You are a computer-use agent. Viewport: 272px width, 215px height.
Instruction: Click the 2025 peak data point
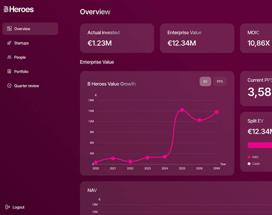182,110
